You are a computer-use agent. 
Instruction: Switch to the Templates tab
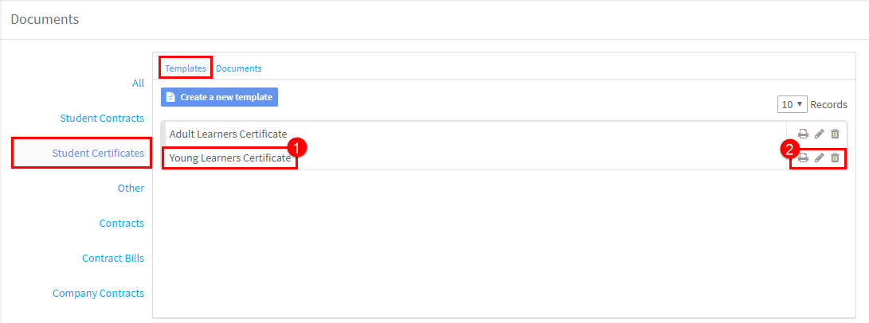point(186,68)
